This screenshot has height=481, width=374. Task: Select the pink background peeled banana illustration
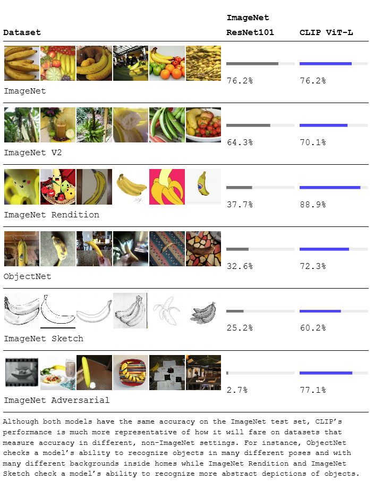[x=167, y=187]
